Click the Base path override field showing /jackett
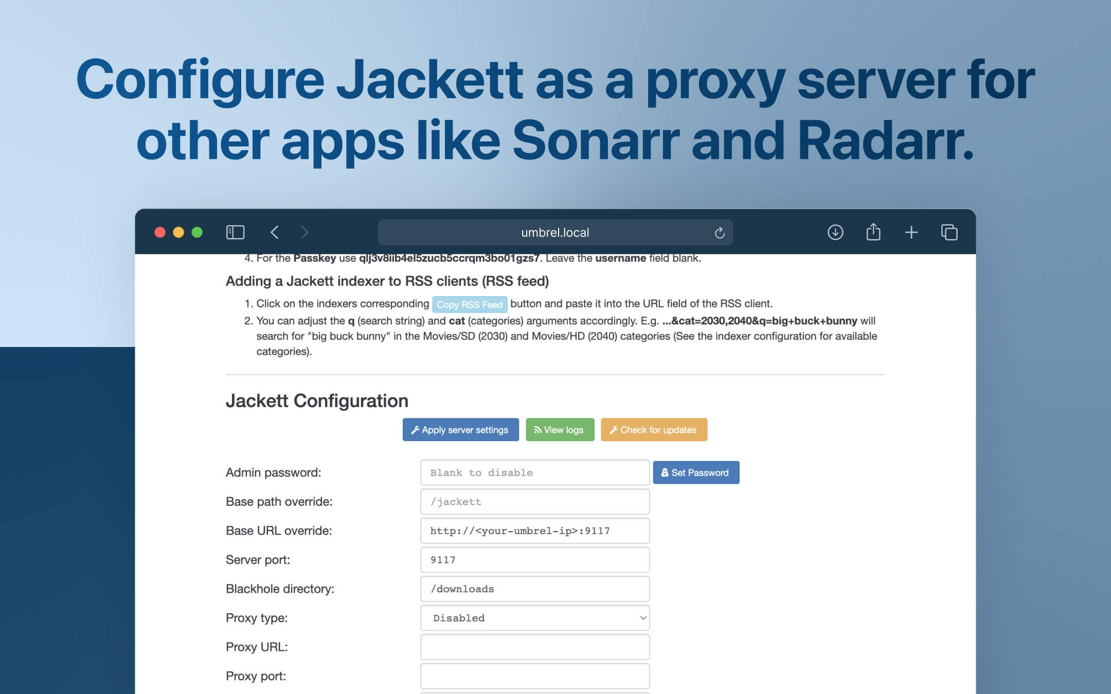Screen dimensions: 1111x694 [x=535, y=501]
